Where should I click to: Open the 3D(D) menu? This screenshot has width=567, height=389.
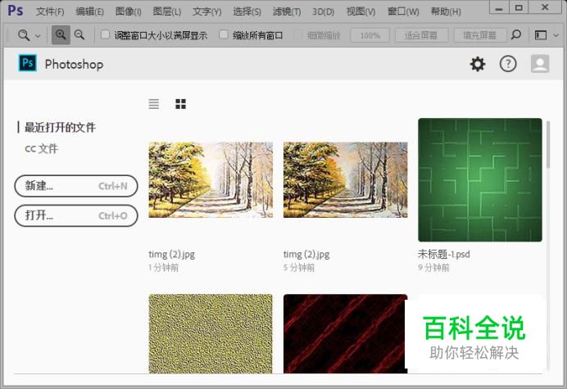[324, 12]
